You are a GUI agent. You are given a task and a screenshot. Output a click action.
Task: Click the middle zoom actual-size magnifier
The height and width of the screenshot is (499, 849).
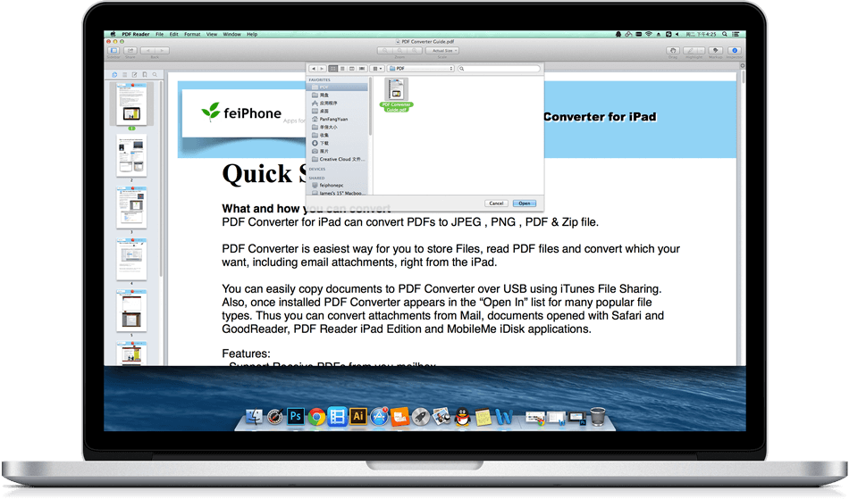(399, 50)
